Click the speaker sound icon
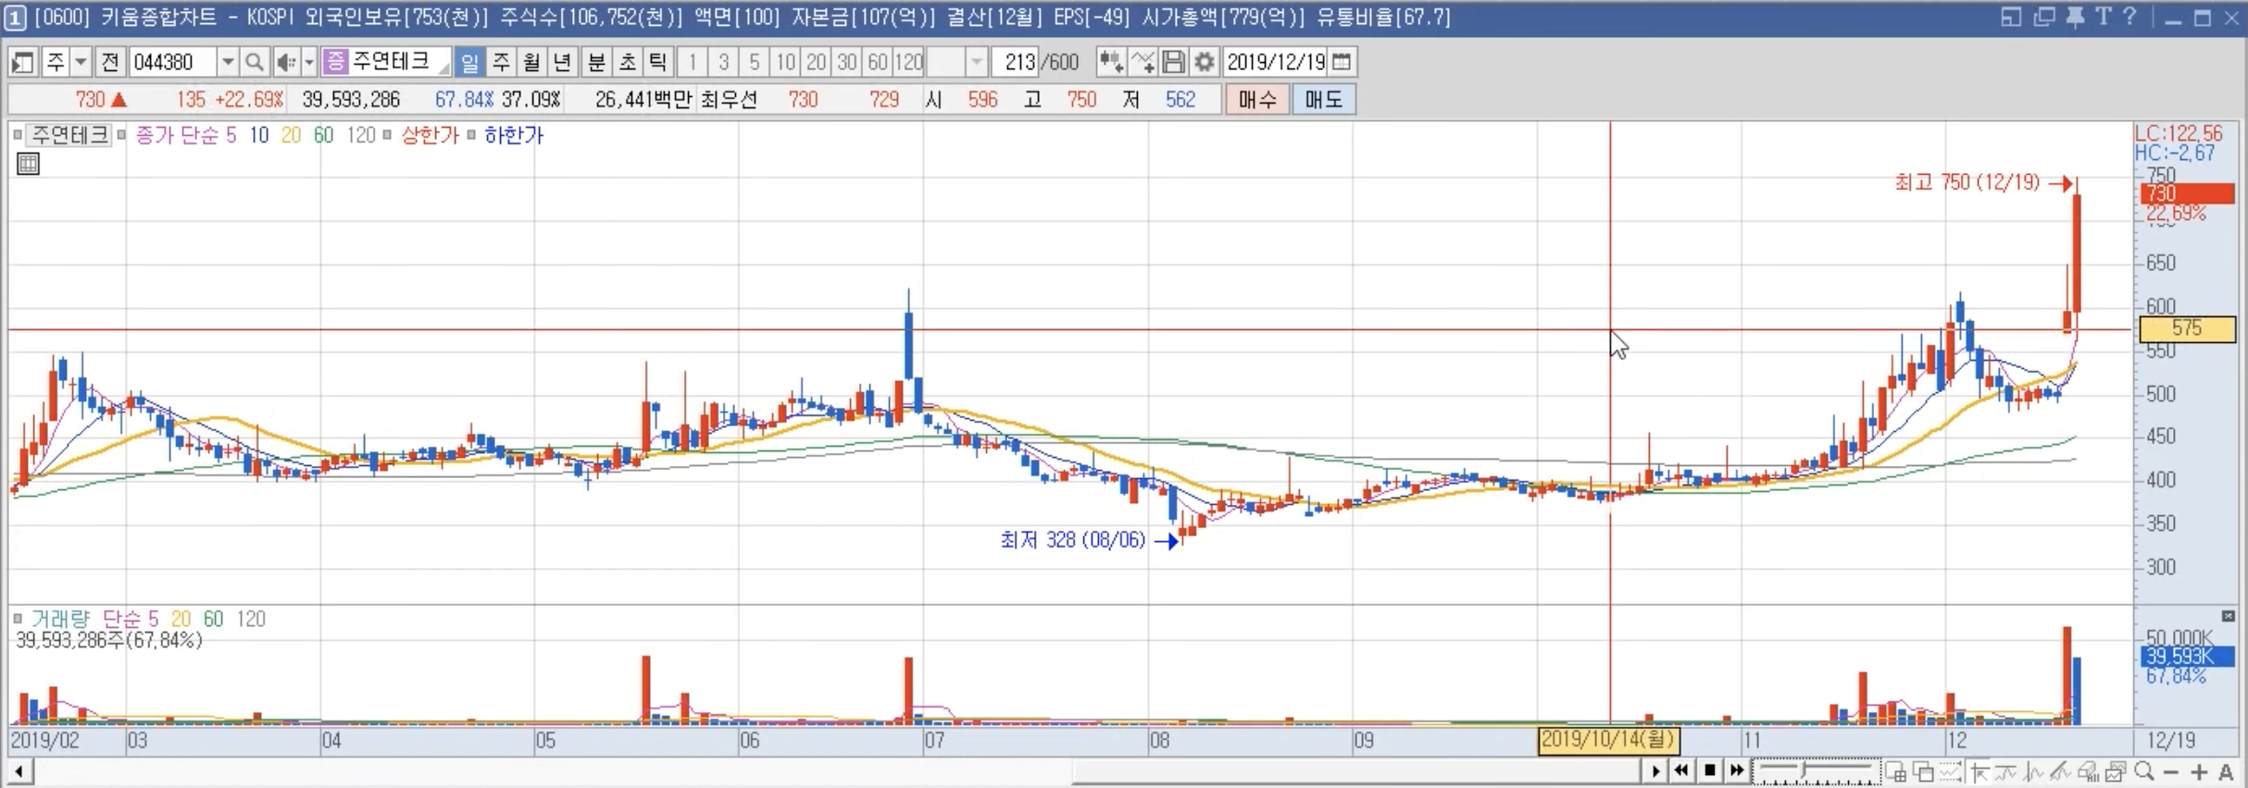 pyautogui.click(x=285, y=62)
